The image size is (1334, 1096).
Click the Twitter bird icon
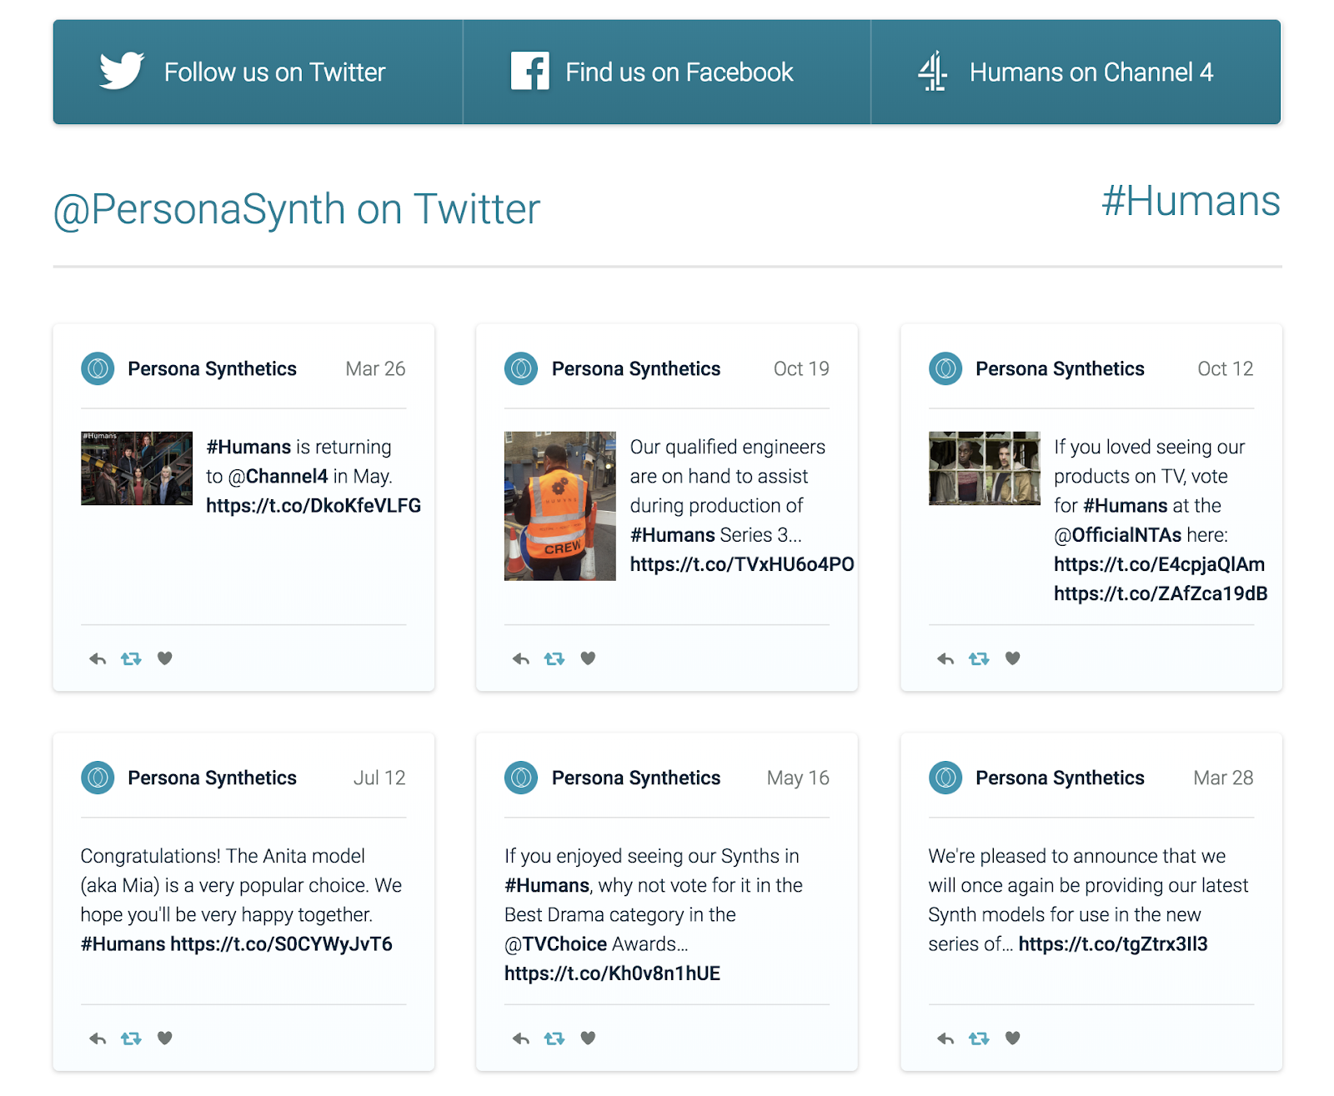coord(122,71)
